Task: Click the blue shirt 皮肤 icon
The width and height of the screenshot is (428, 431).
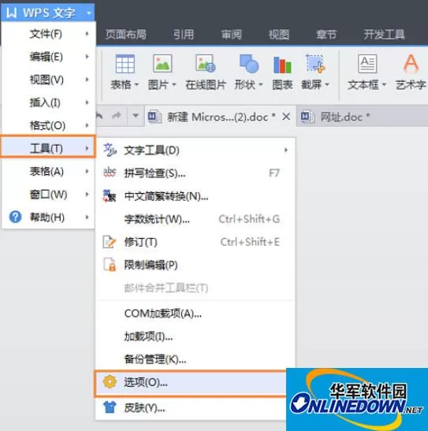Action: tap(110, 407)
